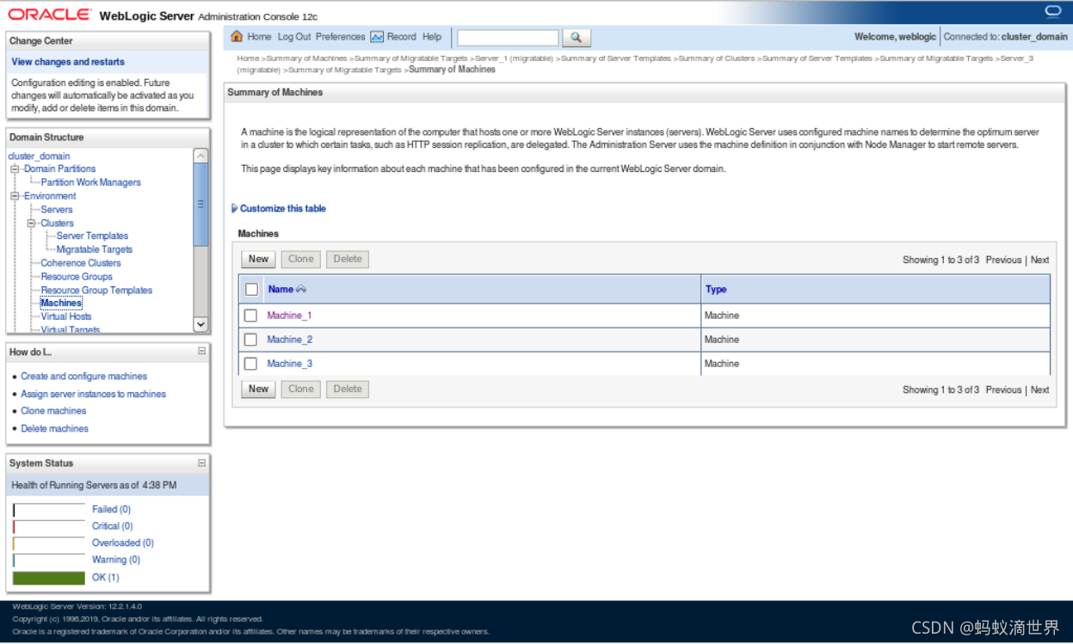The width and height of the screenshot is (1073, 644).
Task: Click the Home house icon in toolbar
Action: [237, 37]
